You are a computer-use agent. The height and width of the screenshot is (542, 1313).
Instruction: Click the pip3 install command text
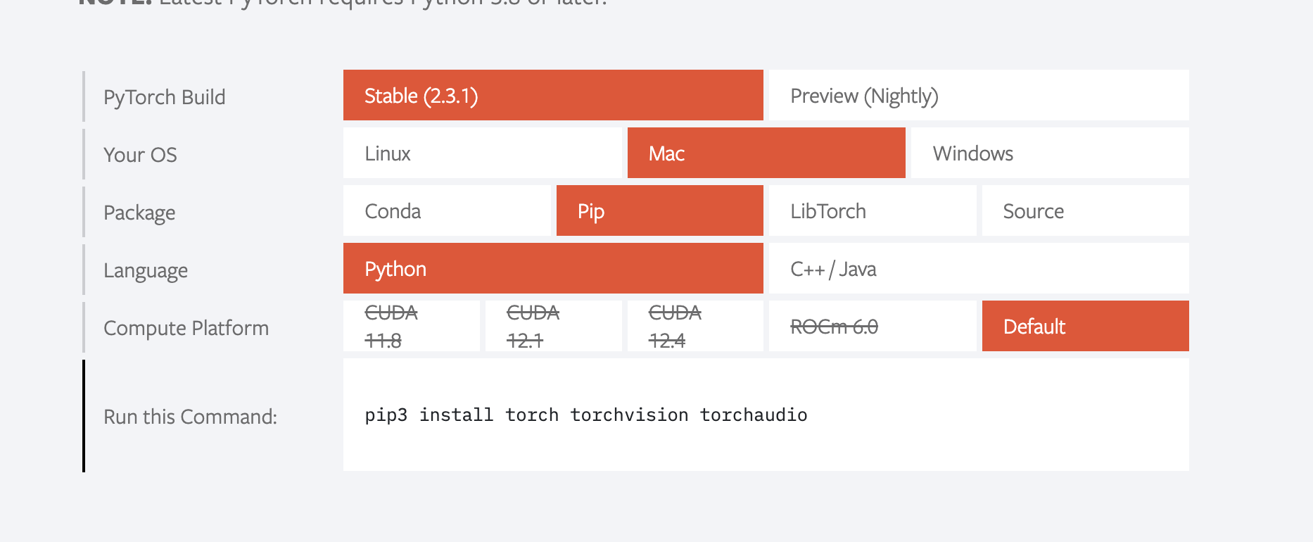pos(585,415)
